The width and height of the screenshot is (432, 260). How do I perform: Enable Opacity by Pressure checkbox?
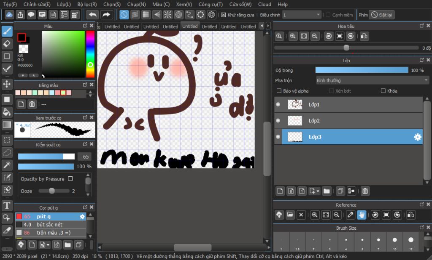70,179
